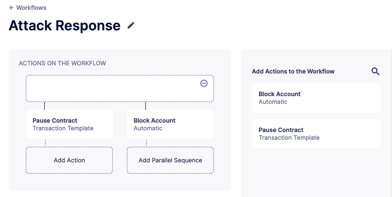The height and width of the screenshot is (197, 392).
Task: Click the ACTIONS ON THE WORKFLOW heading
Action: 62,63
